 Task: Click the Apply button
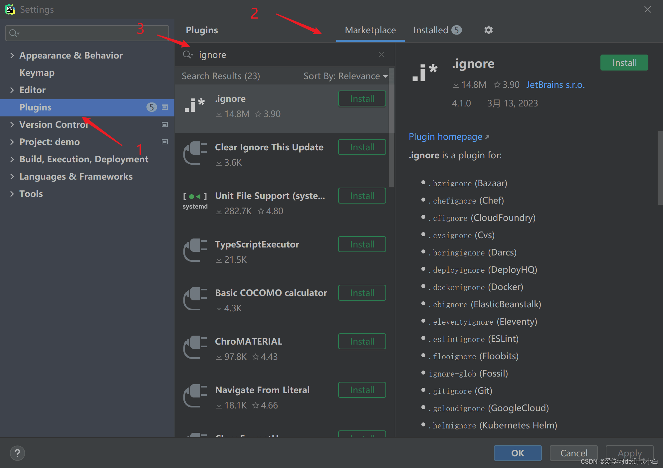point(629,453)
